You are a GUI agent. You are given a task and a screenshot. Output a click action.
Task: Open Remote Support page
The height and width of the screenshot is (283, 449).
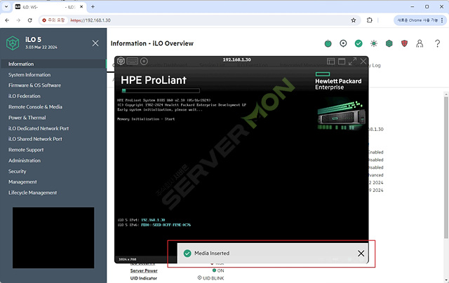coord(26,150)
